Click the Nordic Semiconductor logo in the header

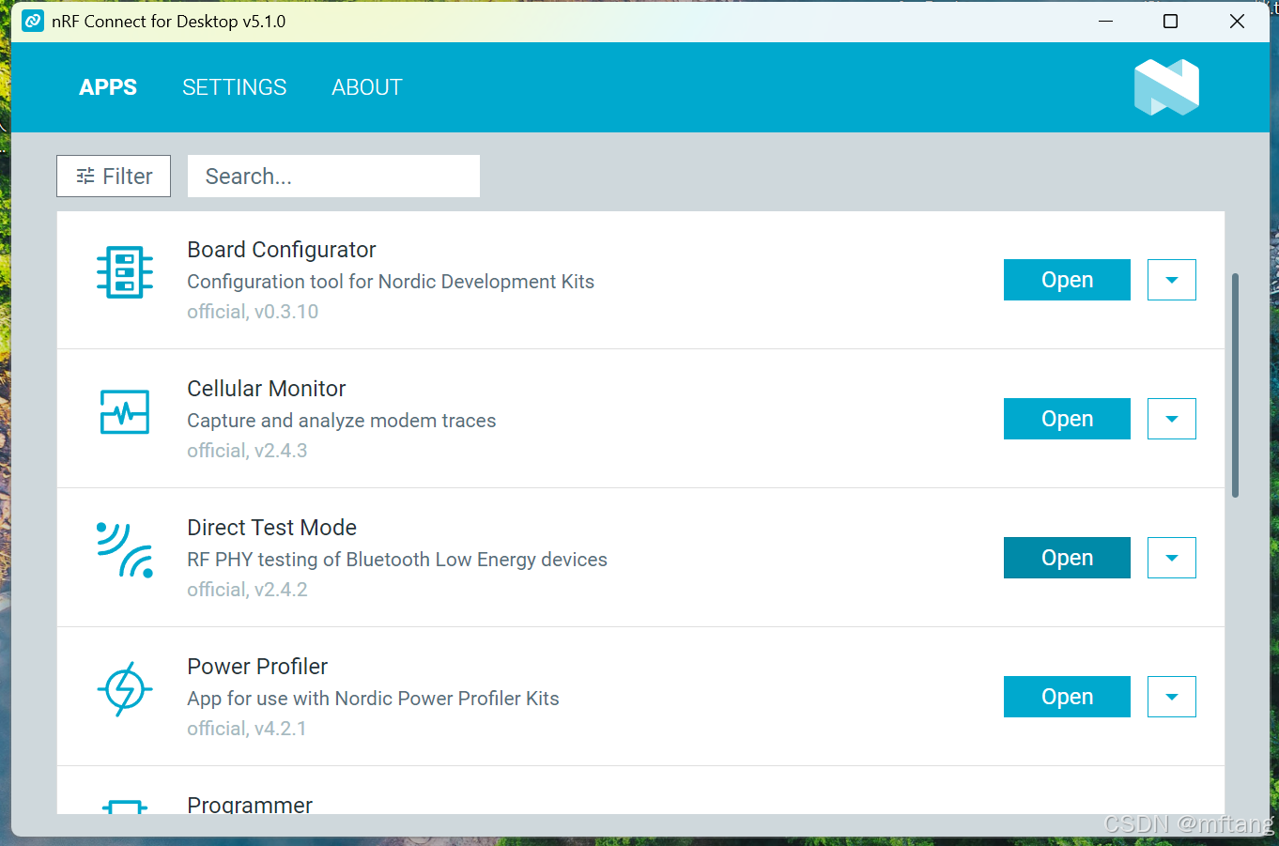[1166, 87]
